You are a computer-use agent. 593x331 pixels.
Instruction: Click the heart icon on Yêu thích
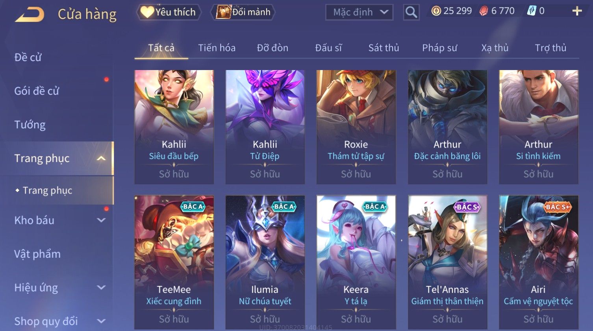point(147,12)
